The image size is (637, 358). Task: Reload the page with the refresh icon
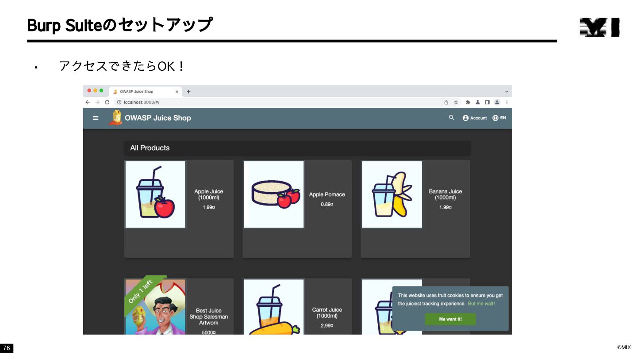[x=107, y=102]
